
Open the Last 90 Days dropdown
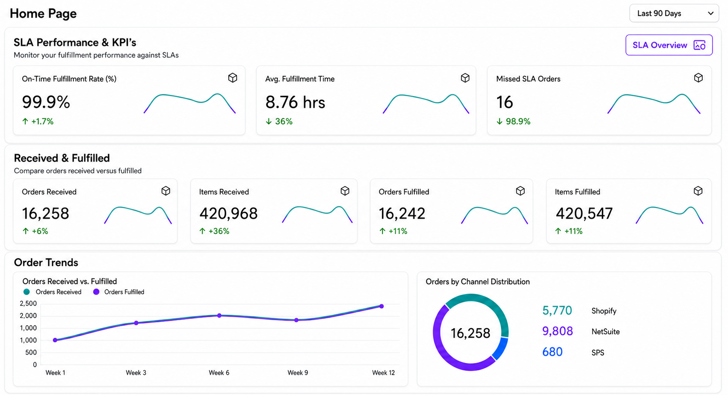click(x=674, y=13)
